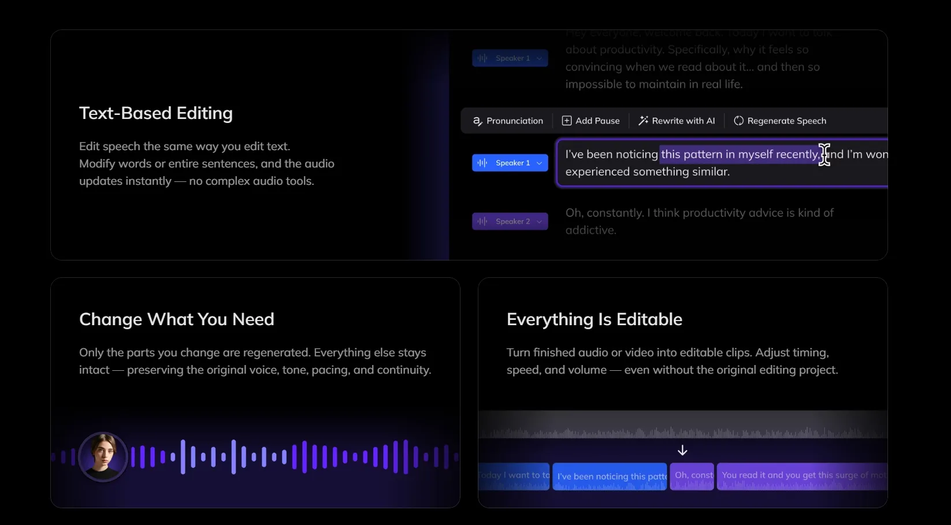Expand the dimmed Speaker 1 dropdown at top
Screen dimensions: 951x525
[x=510, y=58]
